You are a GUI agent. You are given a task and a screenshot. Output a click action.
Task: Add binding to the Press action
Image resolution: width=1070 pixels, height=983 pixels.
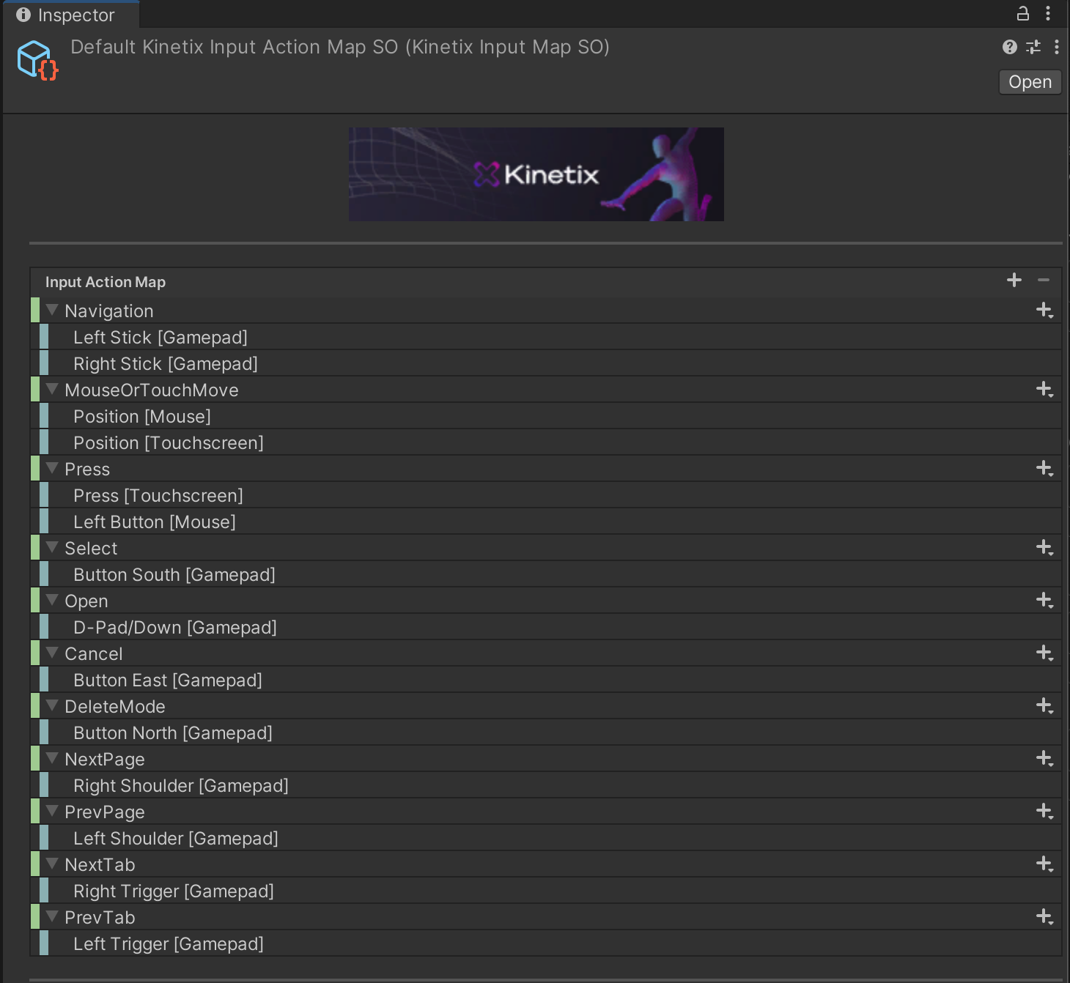point(1044,469)
